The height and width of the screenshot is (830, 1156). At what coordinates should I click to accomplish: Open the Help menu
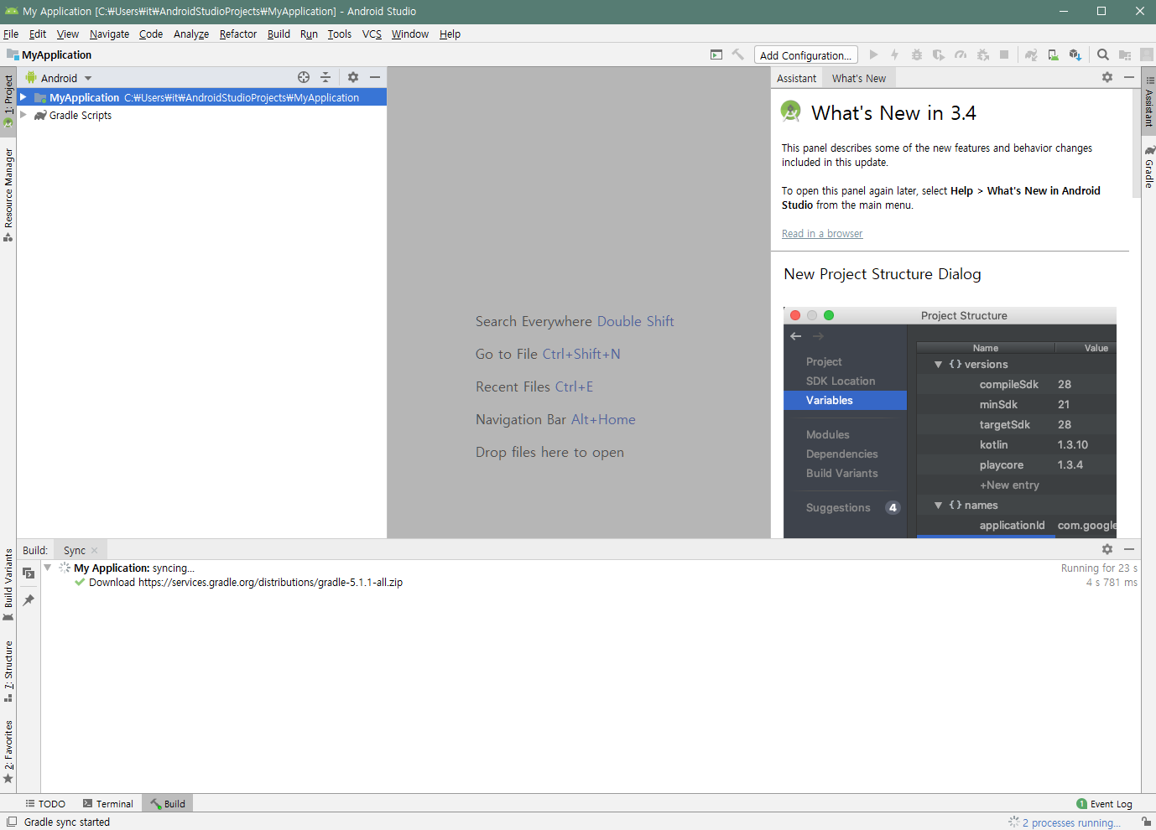click(x=450, y=34)
